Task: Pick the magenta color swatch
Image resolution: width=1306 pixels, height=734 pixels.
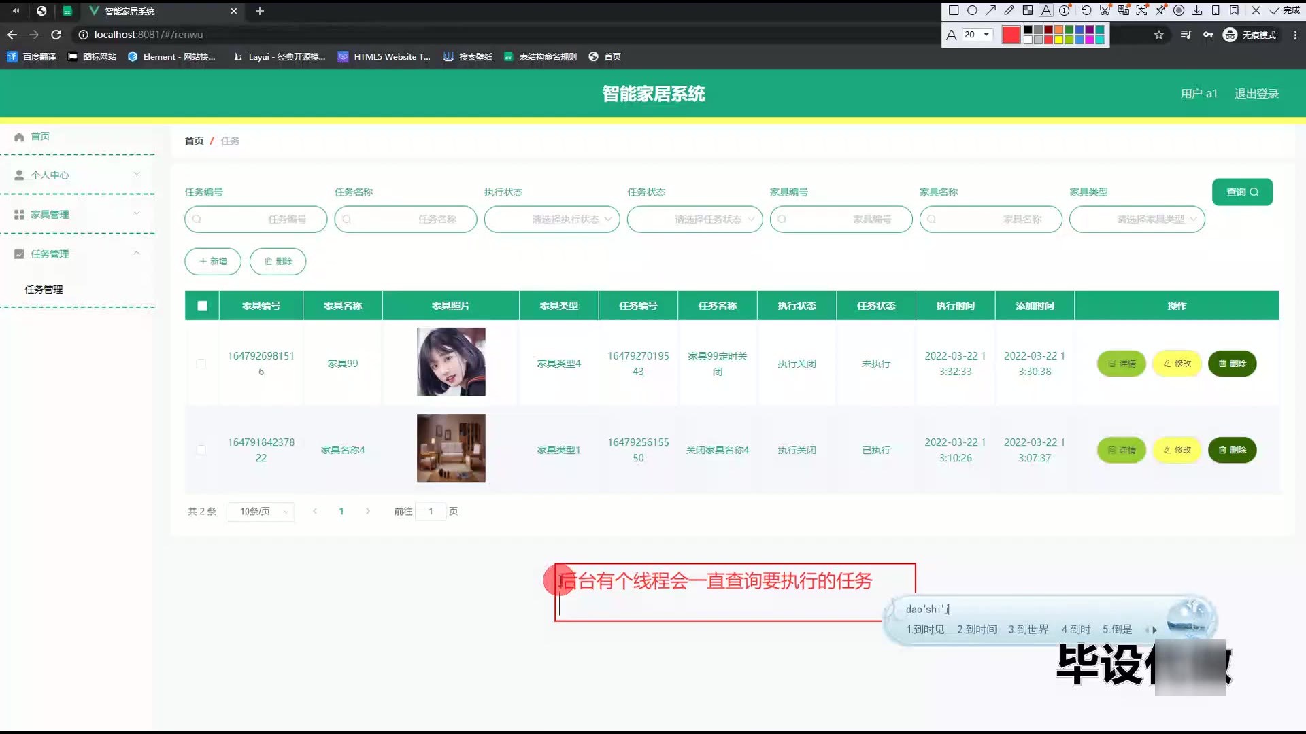Action: [x=1089, y=39]
